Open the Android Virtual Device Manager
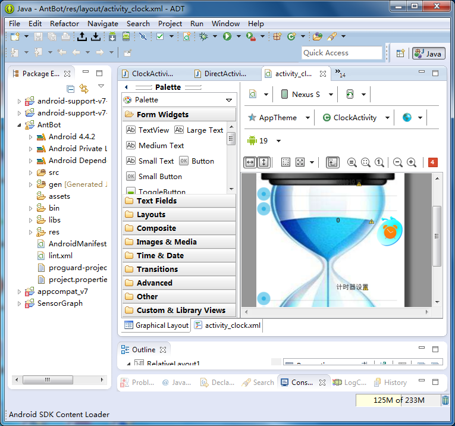 [x=126, y=36]
